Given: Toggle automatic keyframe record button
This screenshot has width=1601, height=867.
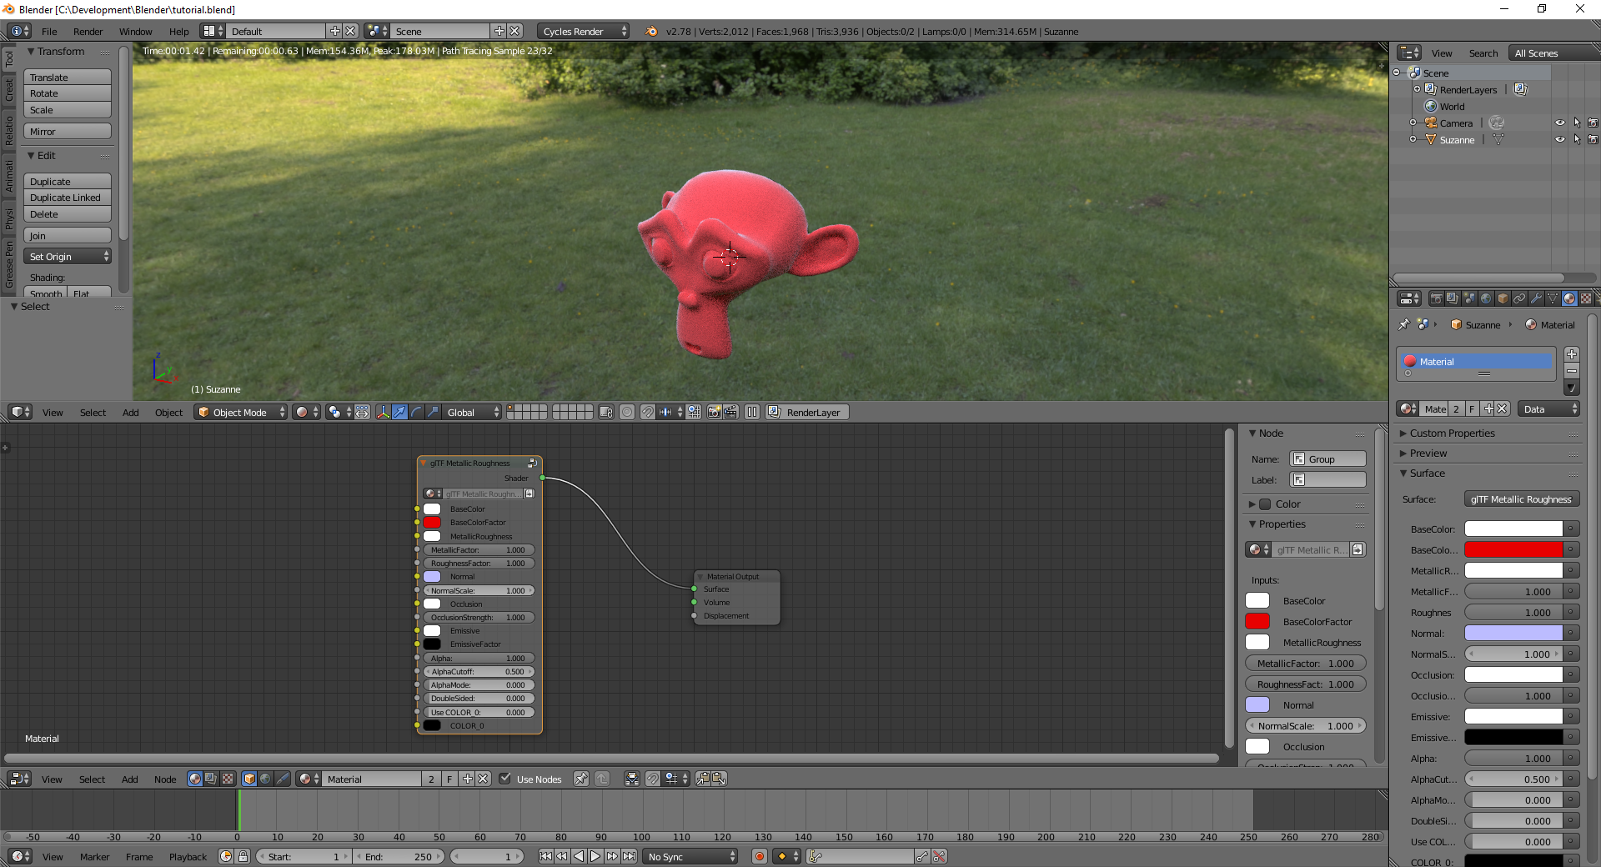Looking at the screenshot, I should click(x=759, y=856).
